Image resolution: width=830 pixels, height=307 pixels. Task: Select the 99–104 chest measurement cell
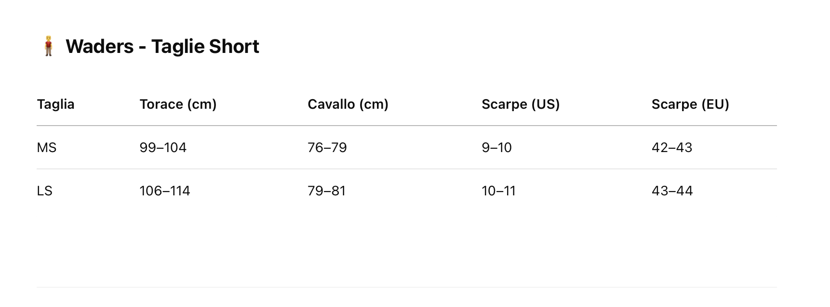click(163, 148)
